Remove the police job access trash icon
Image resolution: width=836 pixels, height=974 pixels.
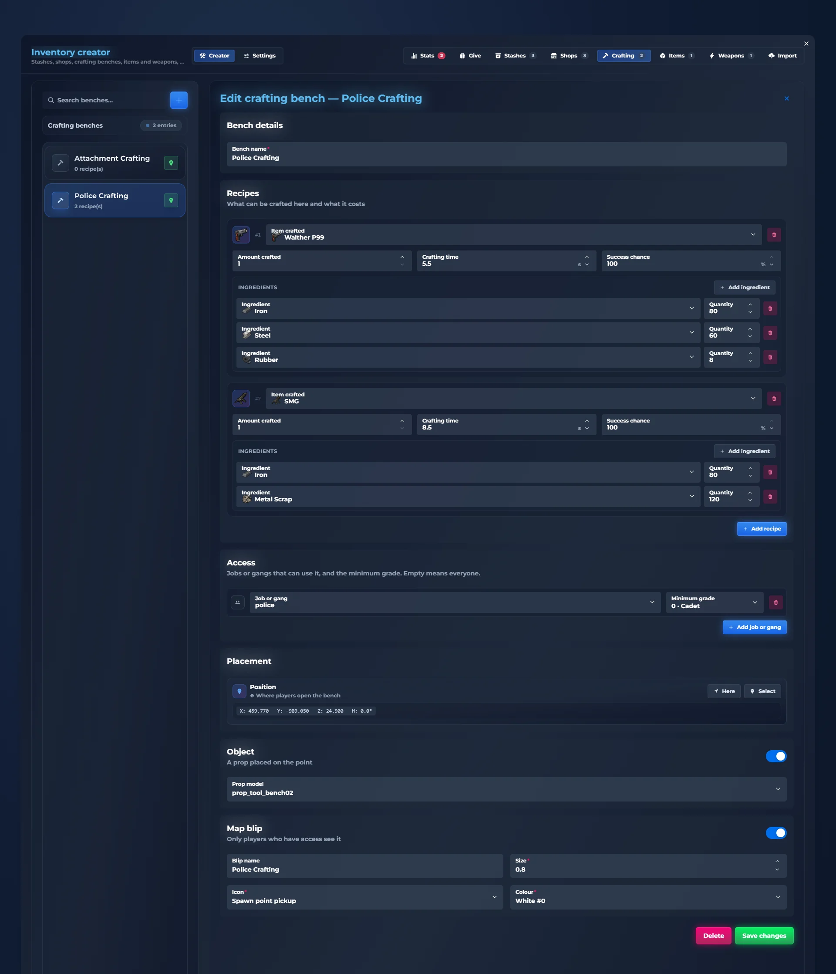(x=776, y=602)
